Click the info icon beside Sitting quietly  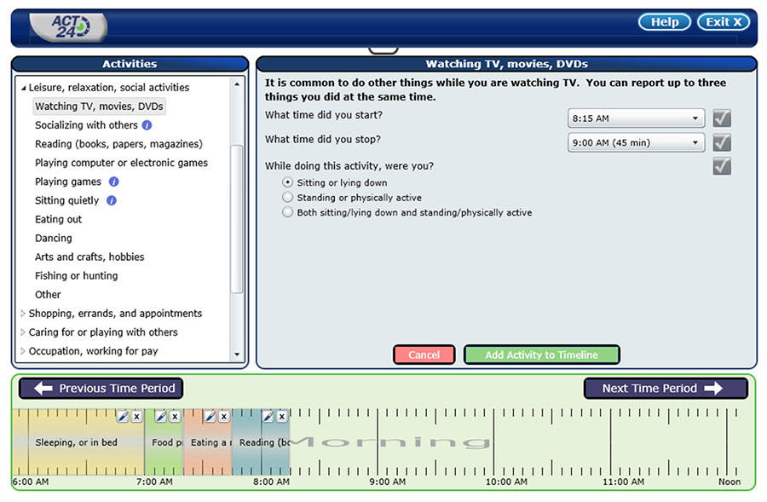[x=112, y=200]
